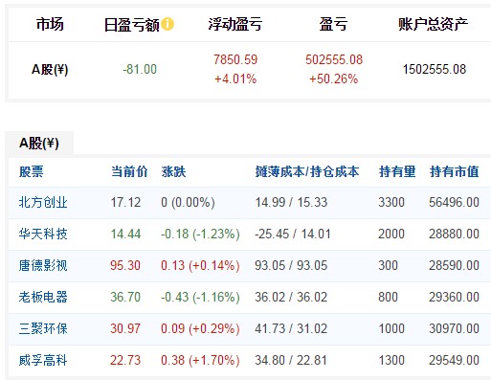Open the 三聚环保 stock link
Screen dimensions: 491x380
43,328
